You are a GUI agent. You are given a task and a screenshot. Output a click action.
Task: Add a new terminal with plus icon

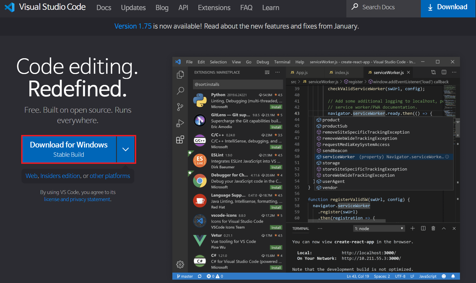pyautogui.click(x=413, y=228)
